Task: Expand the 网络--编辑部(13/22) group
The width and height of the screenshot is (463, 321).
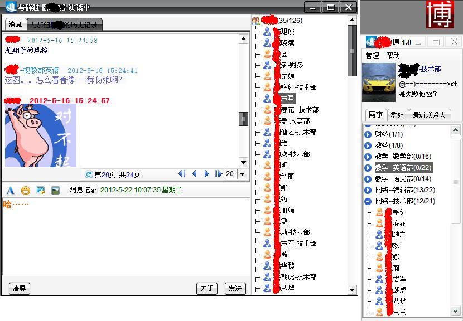Action: pyautogui.click(x=368, y=190)
